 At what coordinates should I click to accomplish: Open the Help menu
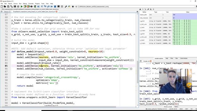(51, 3)
